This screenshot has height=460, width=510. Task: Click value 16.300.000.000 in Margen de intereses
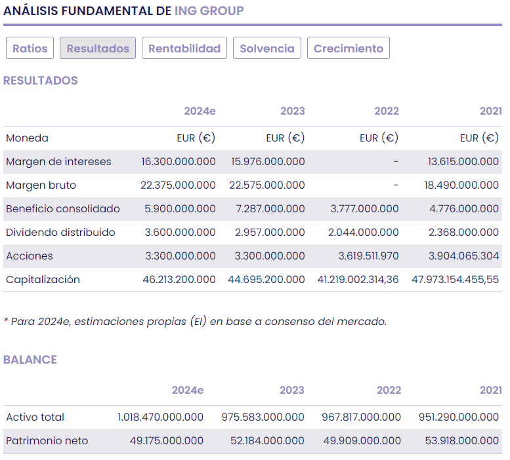coord(179,162)
